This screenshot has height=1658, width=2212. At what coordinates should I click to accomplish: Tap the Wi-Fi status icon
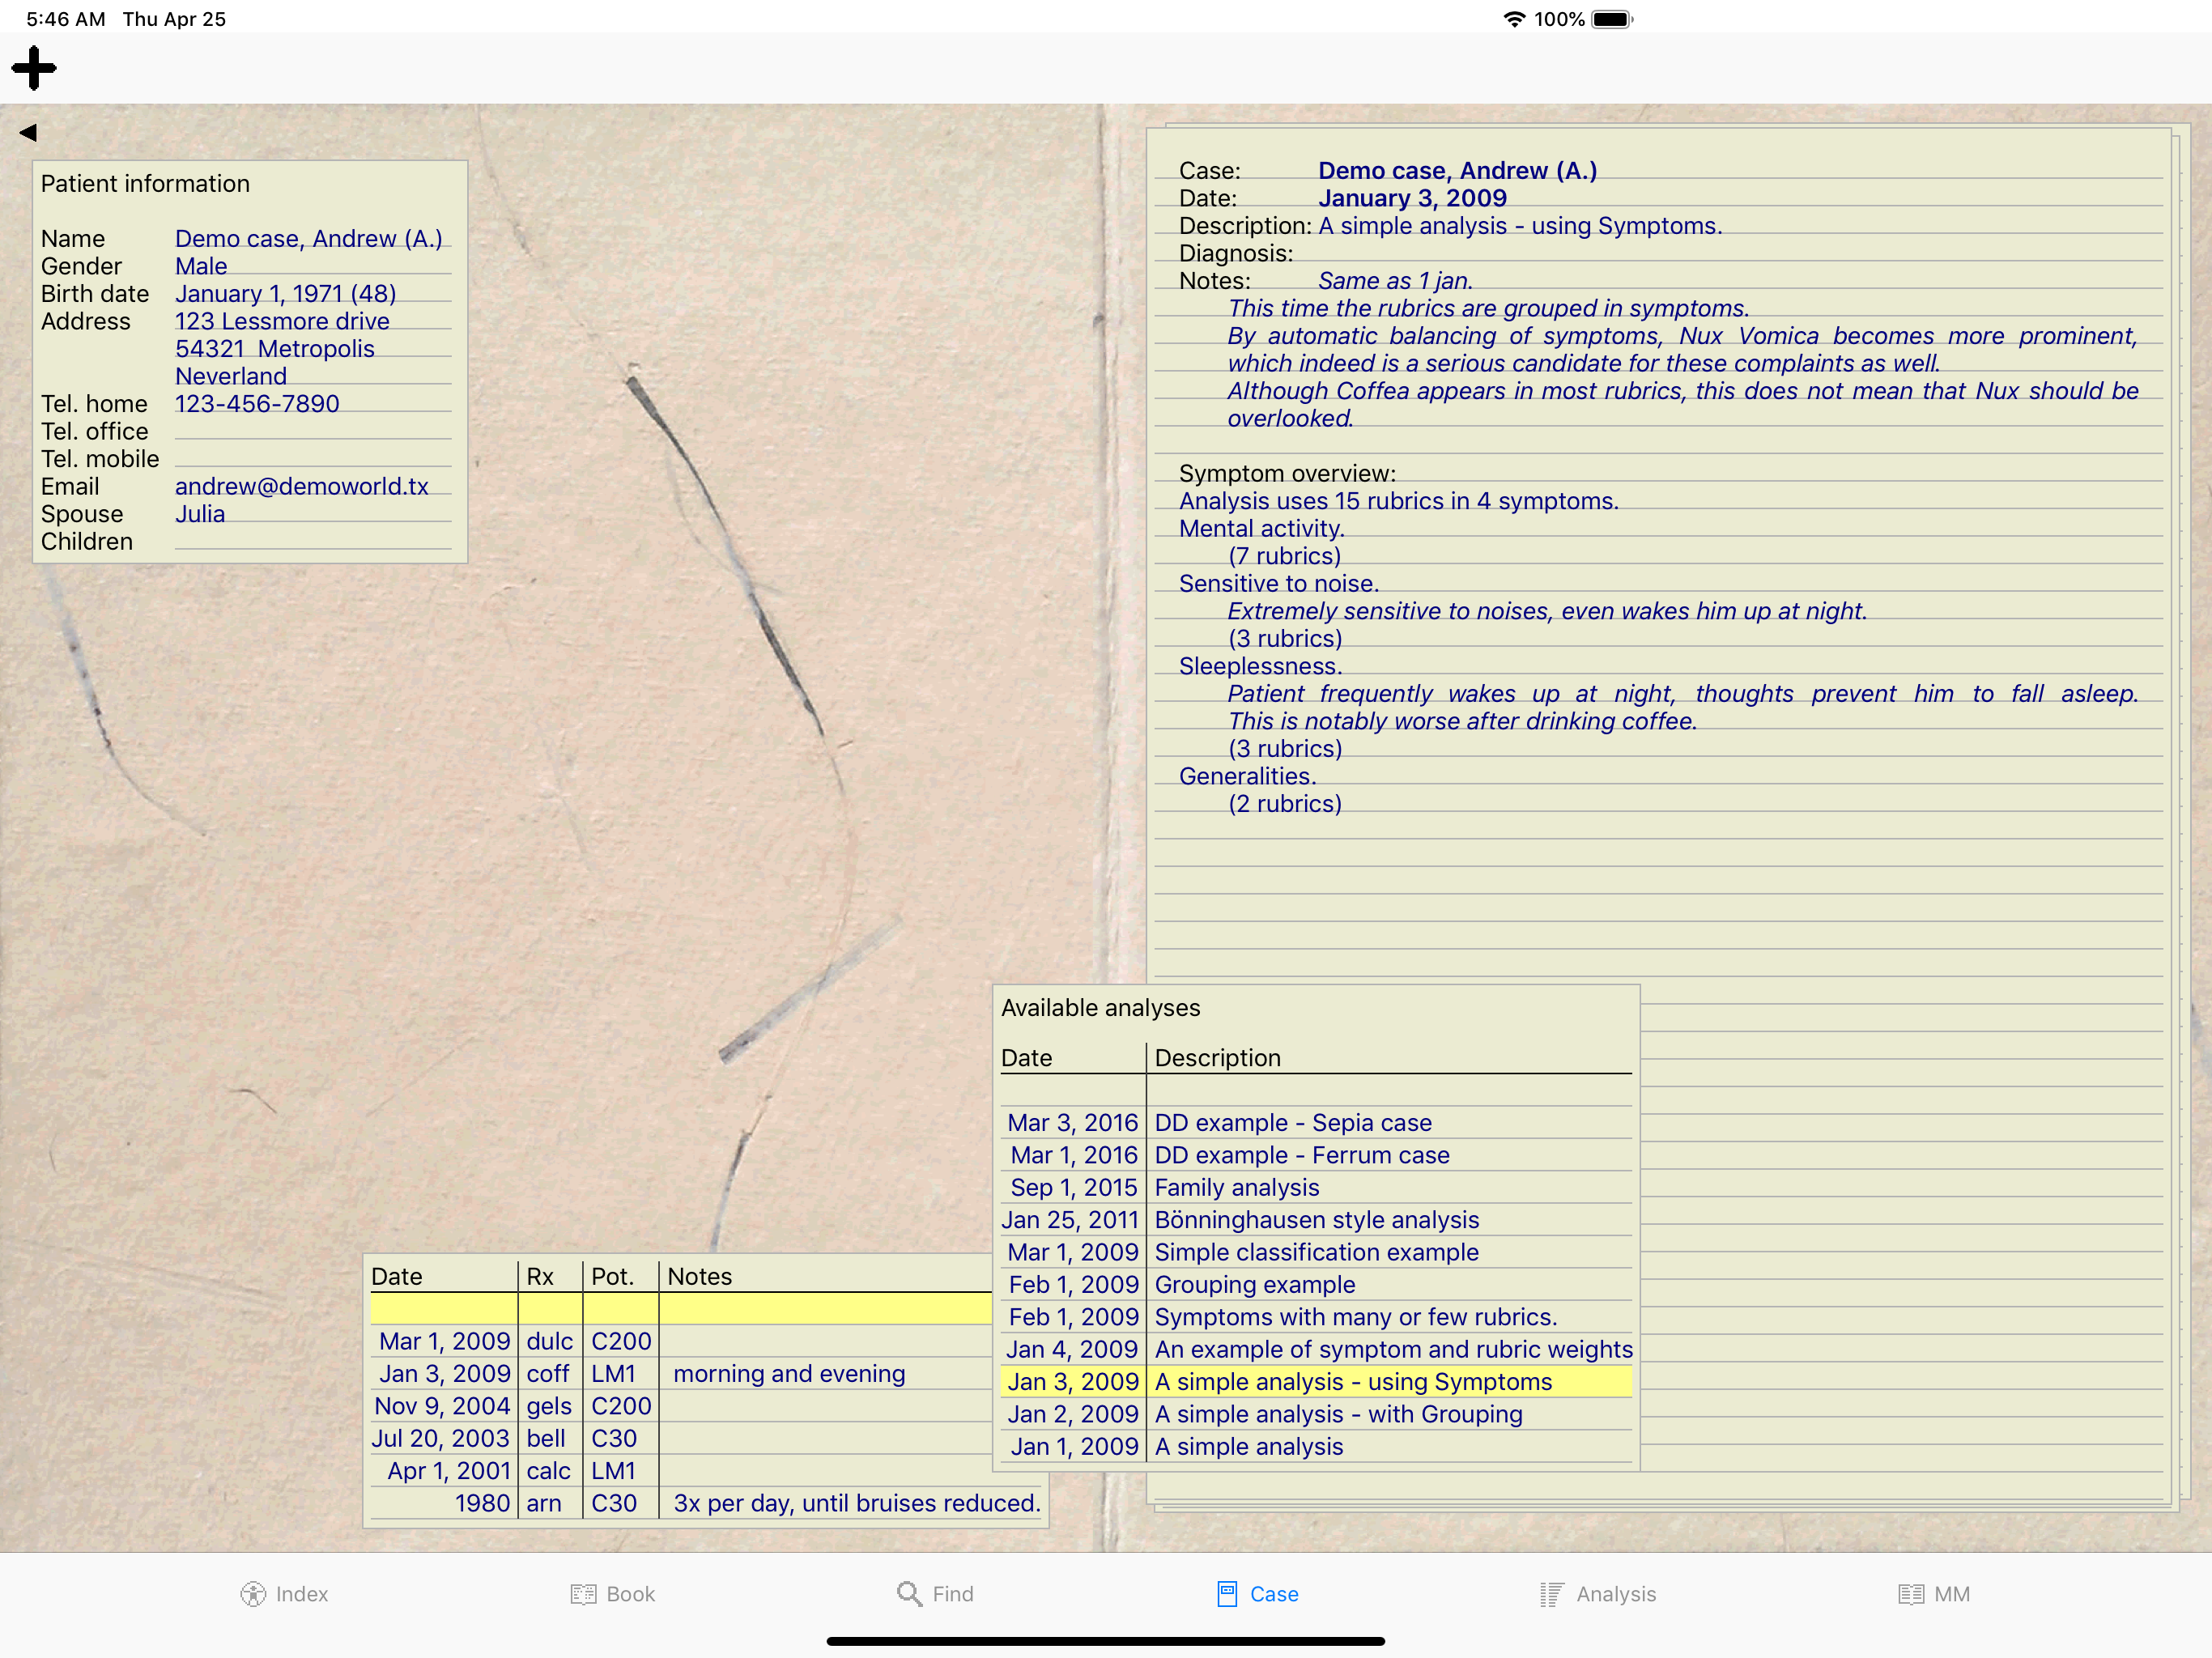click(1515, 19)
